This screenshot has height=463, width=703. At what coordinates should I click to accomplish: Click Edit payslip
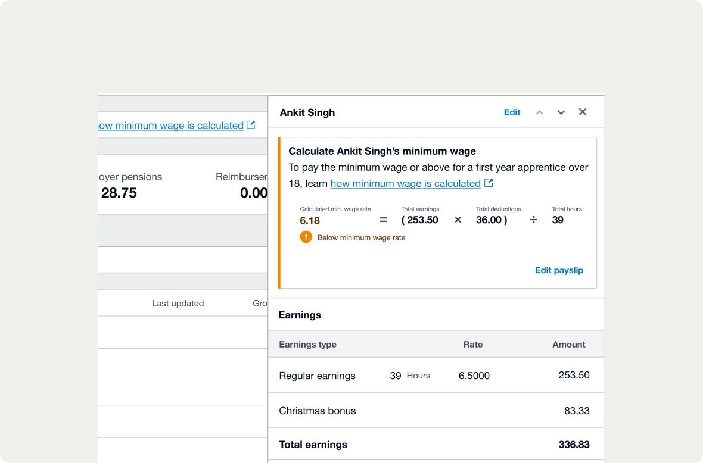click(x=559, y=270)
